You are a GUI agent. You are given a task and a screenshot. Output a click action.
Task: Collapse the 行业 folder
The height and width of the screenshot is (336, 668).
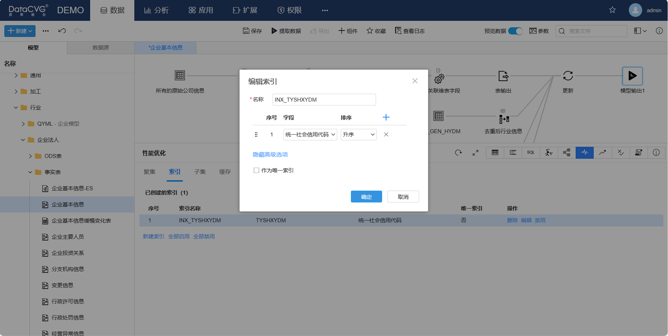click(16, 108)
